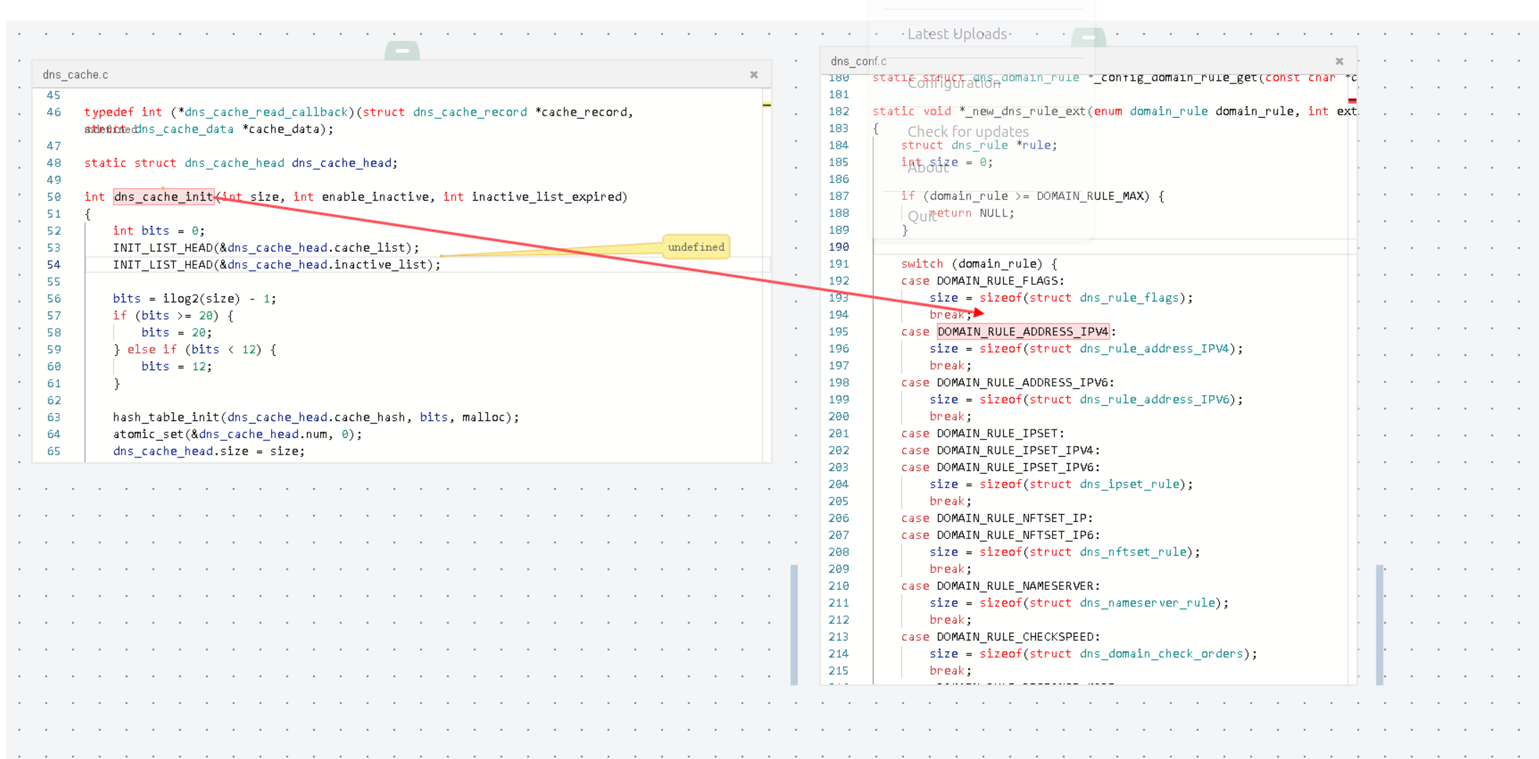Click the left blue resize bar of dns_conf.c
The height and width of the screenshot is (759, 1539).
(x=793, y=624)
